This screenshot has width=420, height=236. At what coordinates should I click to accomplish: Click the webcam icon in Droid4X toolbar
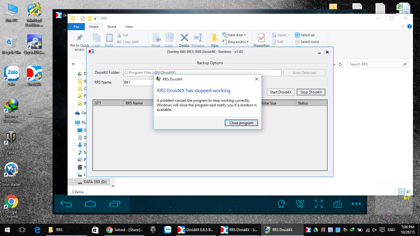point(281,204)
